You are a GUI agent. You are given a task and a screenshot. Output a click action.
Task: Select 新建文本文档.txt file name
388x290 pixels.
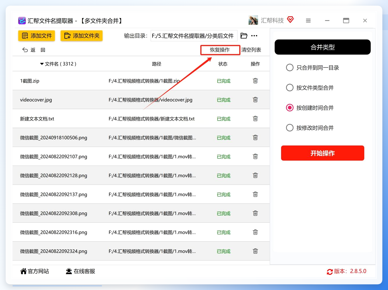tap(37, 119)
